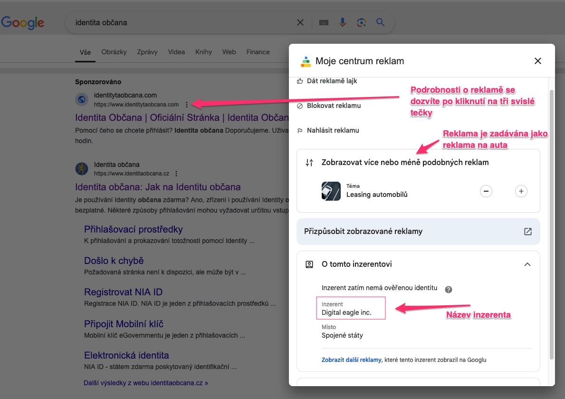The width and height of the screenshot is (565, 399).
Task: Click the magnifying glass search icon
Action: (380, 22)
